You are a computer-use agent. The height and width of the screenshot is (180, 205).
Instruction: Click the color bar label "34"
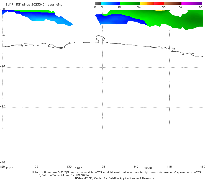(x=139, y=7)
